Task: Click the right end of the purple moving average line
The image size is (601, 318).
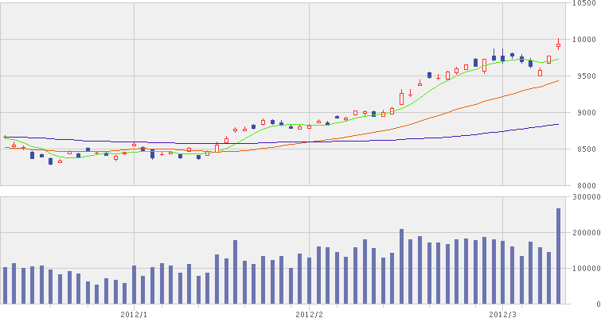Action: pos(558,124)
